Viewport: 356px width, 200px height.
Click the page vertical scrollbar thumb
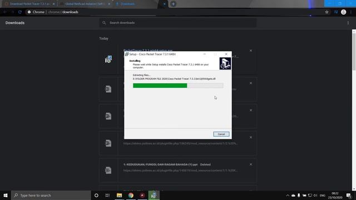click(x=354, y=52)
